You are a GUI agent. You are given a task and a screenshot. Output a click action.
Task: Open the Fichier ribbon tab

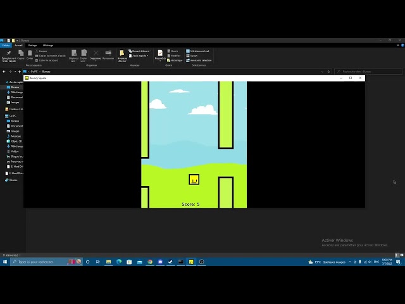tap(6, 45)
